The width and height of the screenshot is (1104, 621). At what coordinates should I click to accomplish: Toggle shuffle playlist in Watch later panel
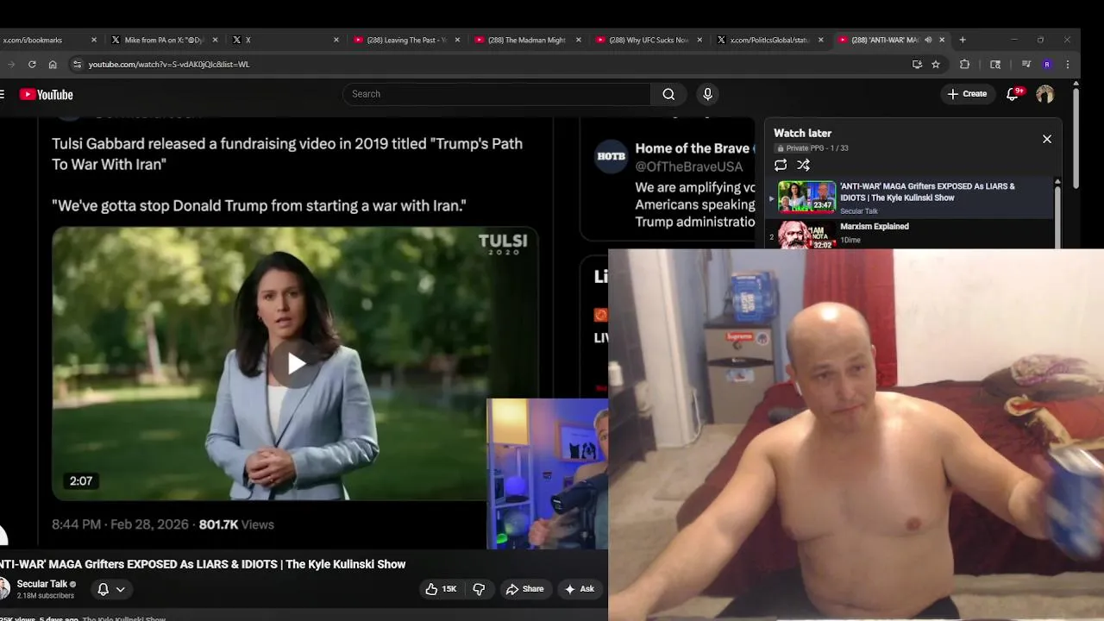point(803,165)
